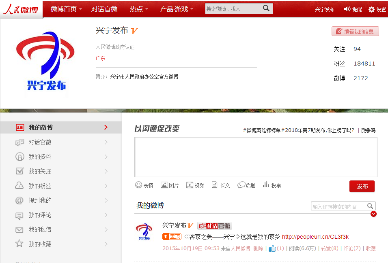
Task: Click 评论(7) on the post
Action: (x=352, y=248)
